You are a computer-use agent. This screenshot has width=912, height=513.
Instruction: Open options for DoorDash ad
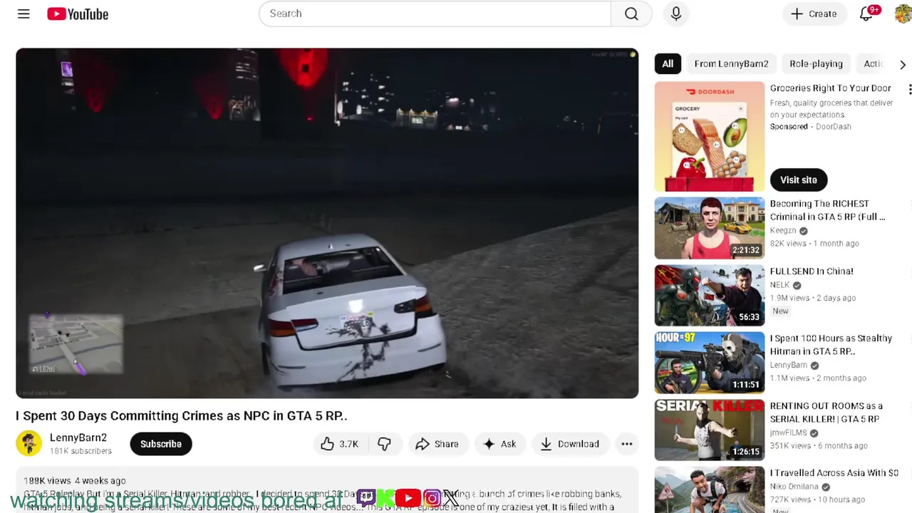(x=909, y=89)
